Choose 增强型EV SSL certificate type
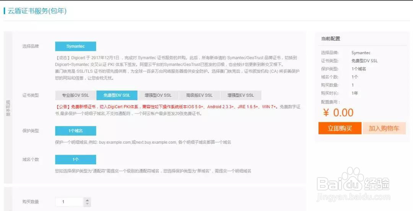 [241, 95]
